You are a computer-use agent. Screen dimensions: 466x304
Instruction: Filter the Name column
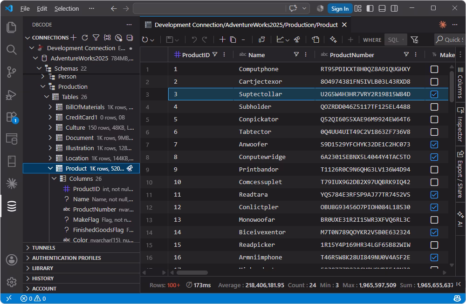click(296, 54)
